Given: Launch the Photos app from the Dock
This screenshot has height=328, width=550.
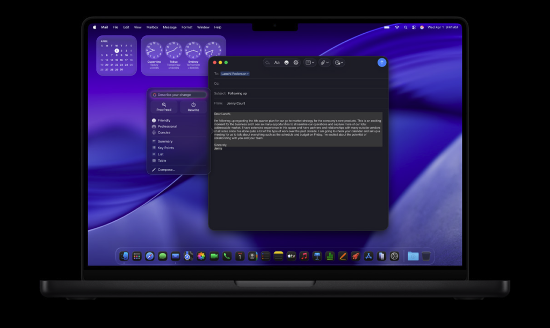Looking at the screenshot, I should (201, 256).
